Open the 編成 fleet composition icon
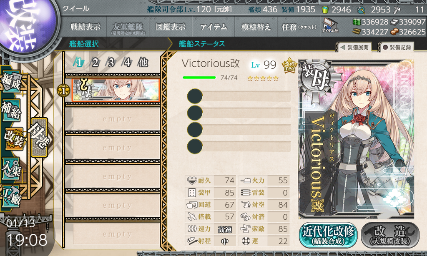Viewport: 427px width, 256px height. [11, 81]
